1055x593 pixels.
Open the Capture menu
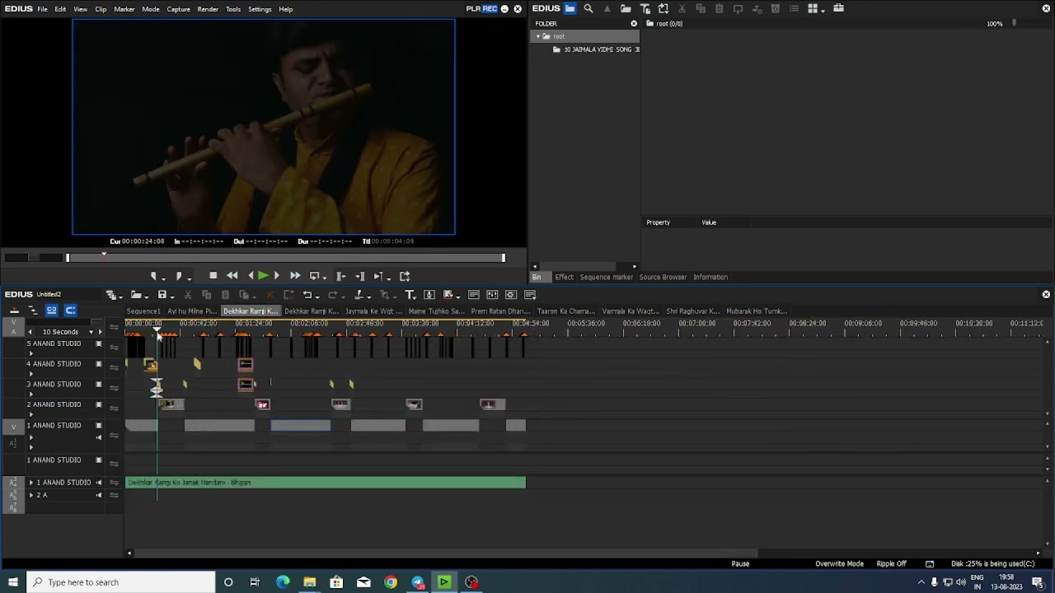tap(179, 9)
